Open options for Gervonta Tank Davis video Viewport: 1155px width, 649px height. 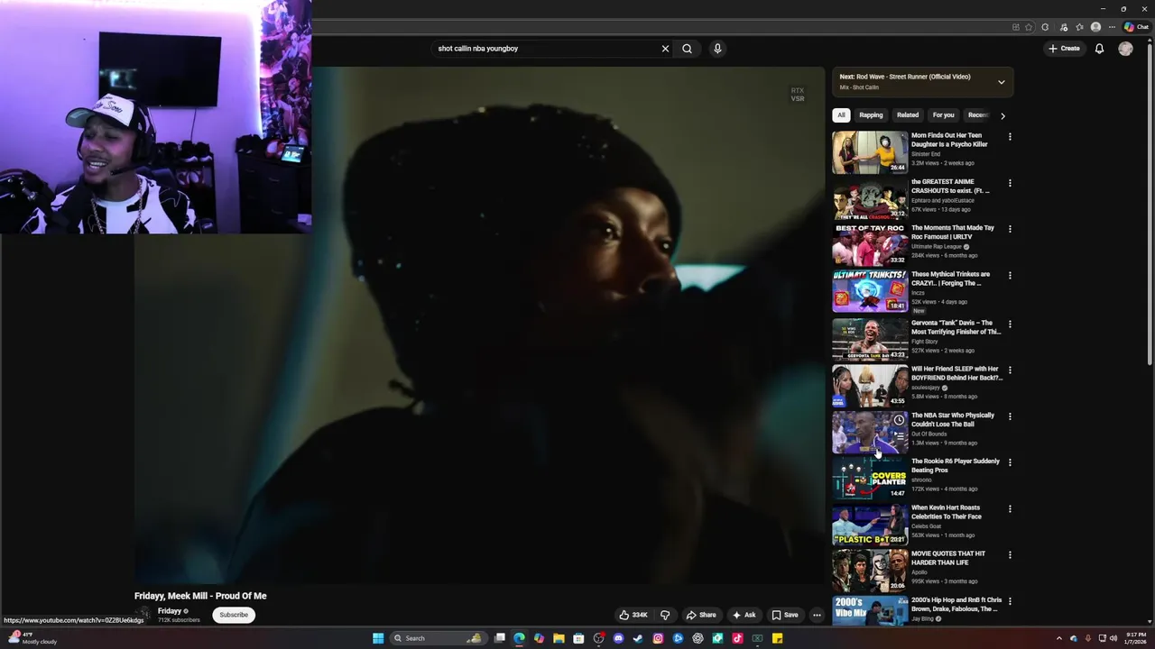tap(1010, 324)
